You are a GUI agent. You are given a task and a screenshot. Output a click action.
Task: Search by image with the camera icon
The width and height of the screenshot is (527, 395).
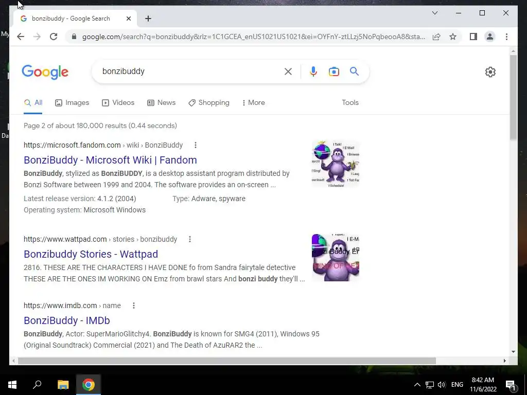(333, 71)
